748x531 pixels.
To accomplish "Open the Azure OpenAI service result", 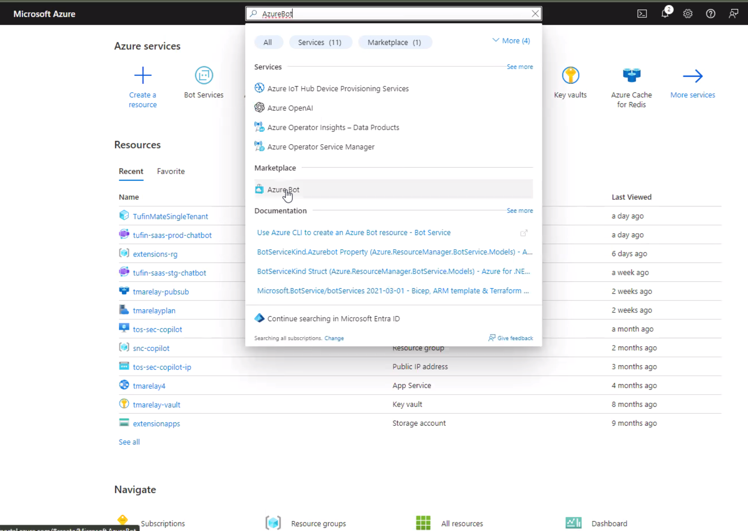I will pos(290,108).
